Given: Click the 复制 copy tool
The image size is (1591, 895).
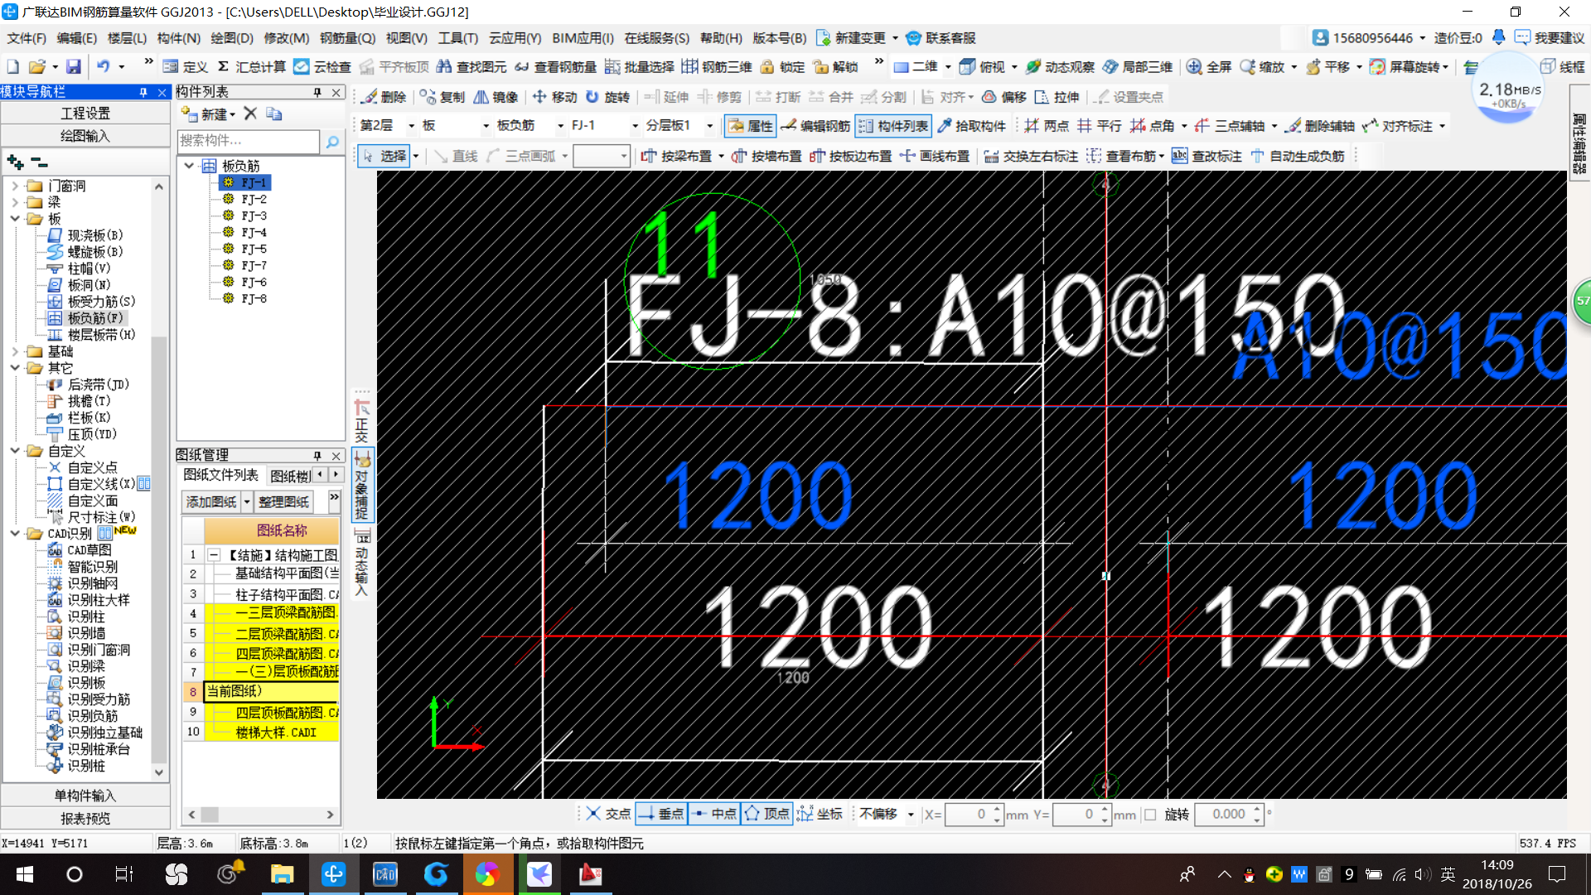Looking at the screenshot, I should coord(442,97).
